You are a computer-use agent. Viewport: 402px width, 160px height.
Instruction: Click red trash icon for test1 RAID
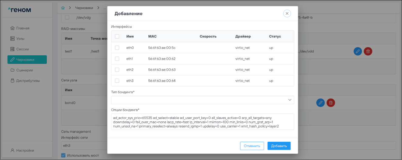(368, 51)
